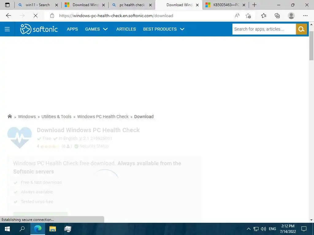Image resolution: width=314 pixels, height=235 pixels.
Task: Open the ARTICLES menu item
Action: click(x=126, y=29)
